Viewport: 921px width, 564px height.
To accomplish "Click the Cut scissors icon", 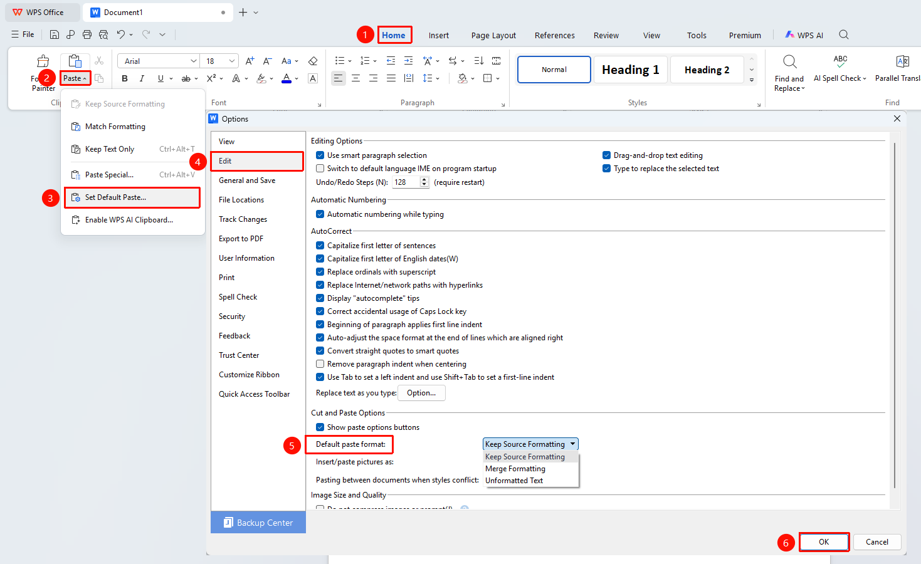I will 99,61.
